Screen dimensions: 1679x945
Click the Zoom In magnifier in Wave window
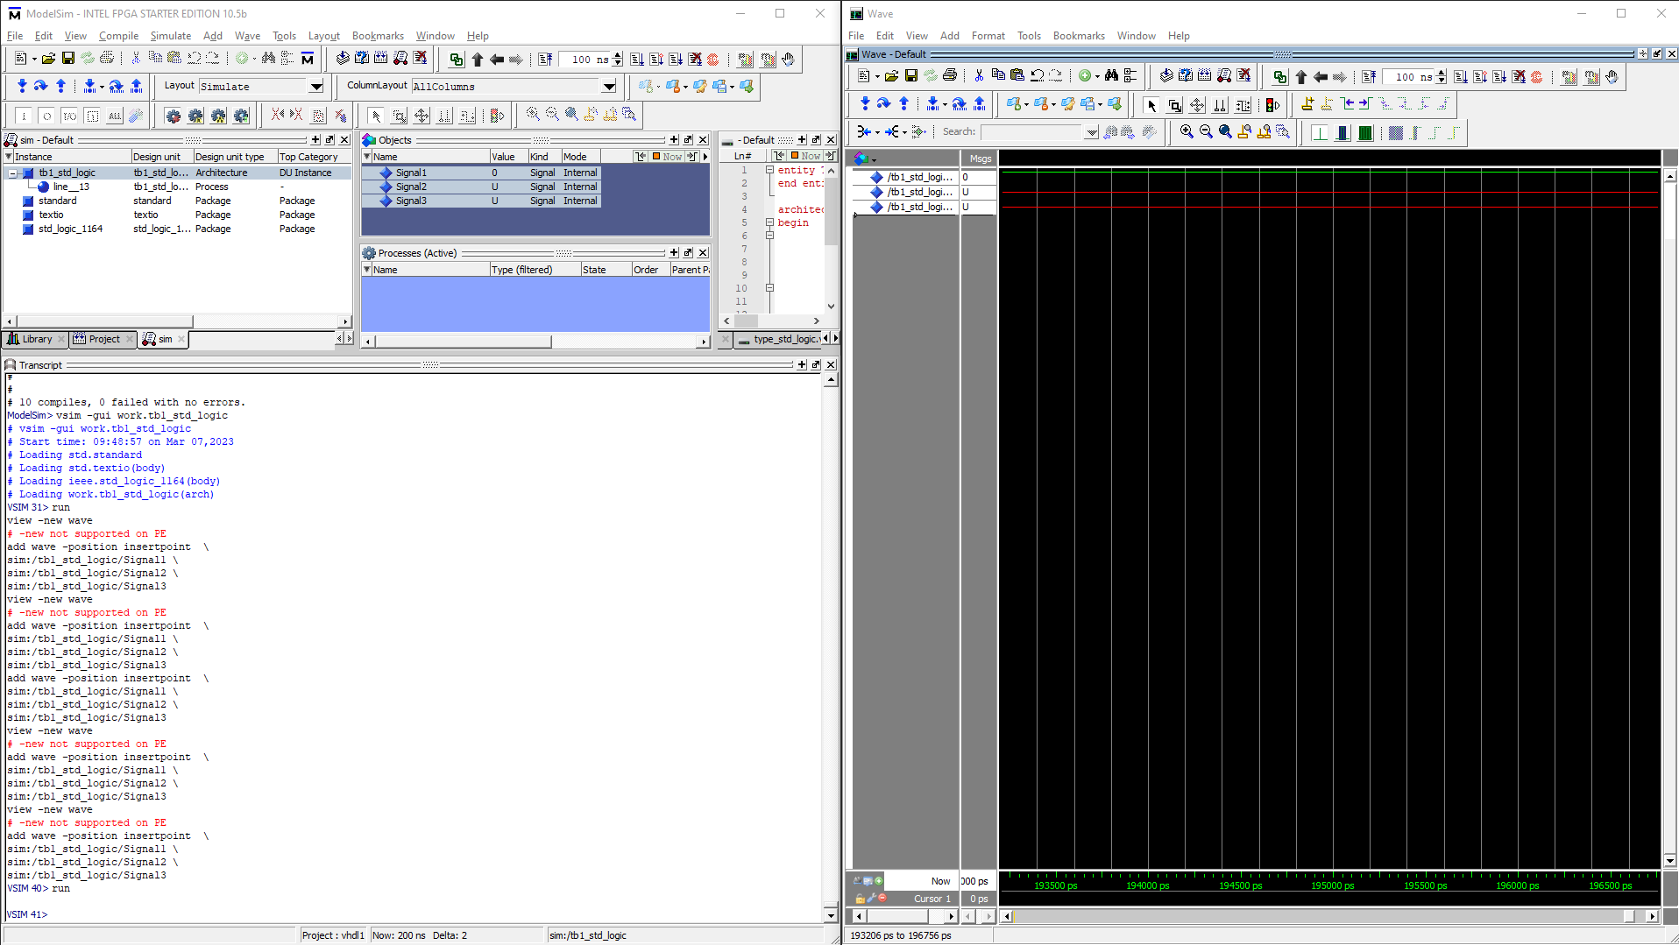[x=1187, y=132]
